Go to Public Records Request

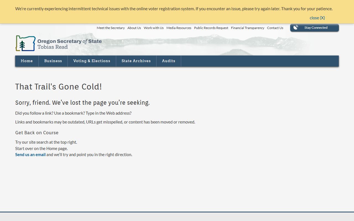tap(211, 28)
